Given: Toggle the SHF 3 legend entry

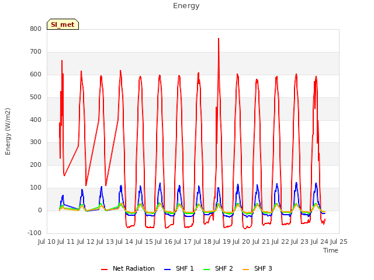Looking at the screenshot, I should [x=257, y=268].
